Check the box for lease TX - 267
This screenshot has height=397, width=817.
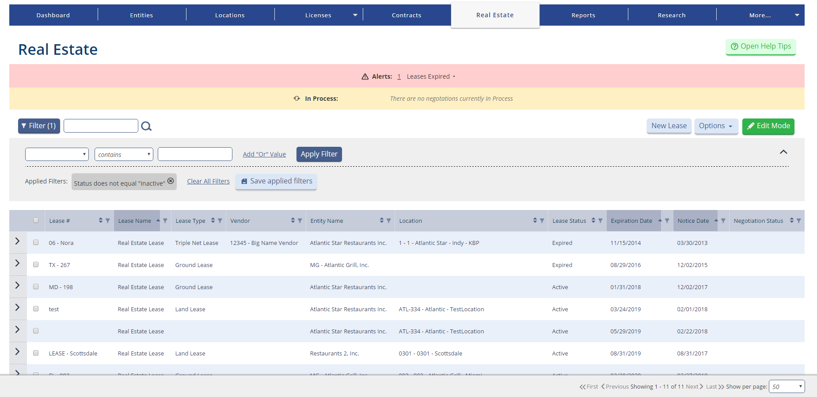pos(36,264)
